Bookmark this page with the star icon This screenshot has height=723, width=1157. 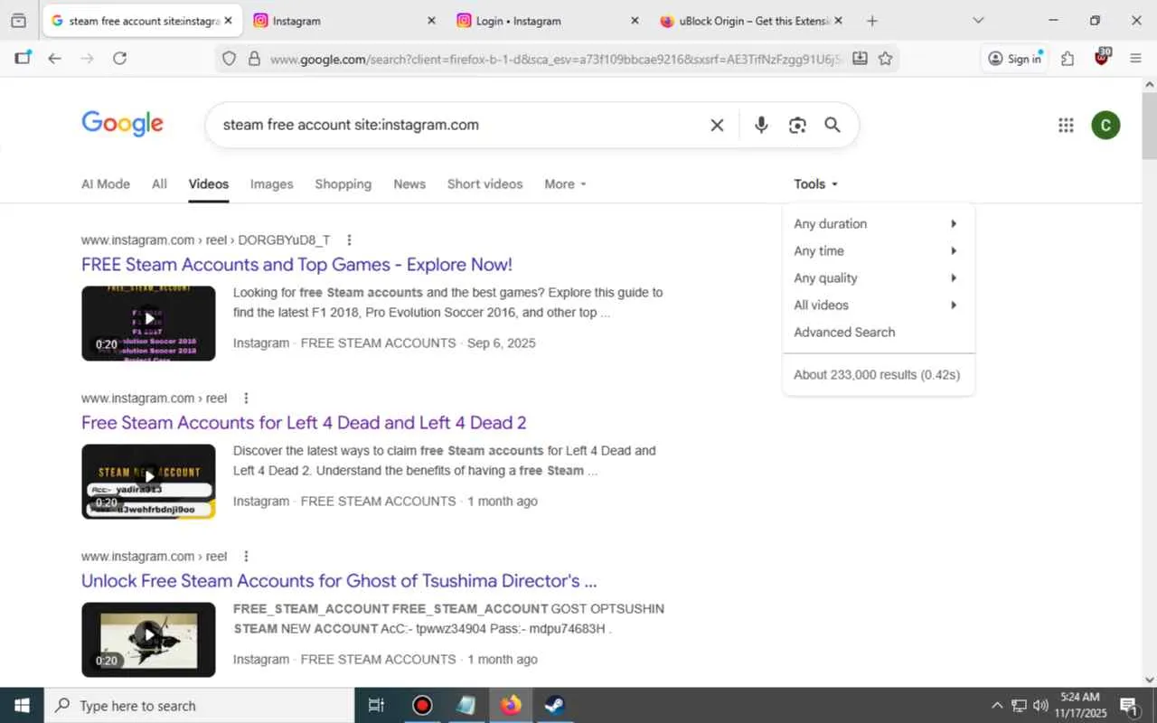coord(885,59)
